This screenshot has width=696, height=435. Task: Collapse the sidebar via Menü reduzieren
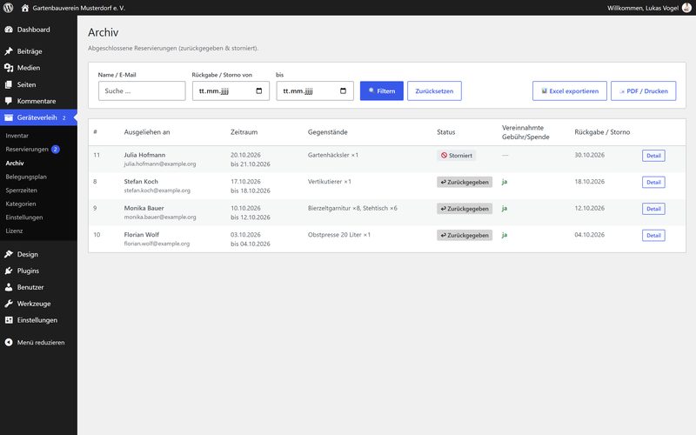[38, 342]
